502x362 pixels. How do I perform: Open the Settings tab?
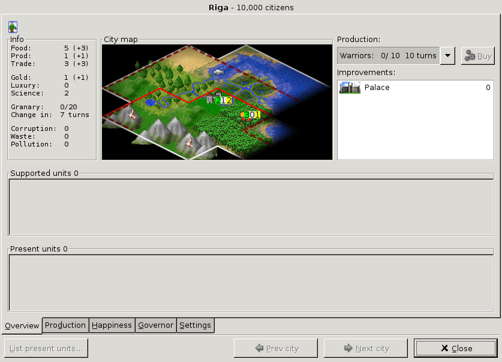coord(196,325)
